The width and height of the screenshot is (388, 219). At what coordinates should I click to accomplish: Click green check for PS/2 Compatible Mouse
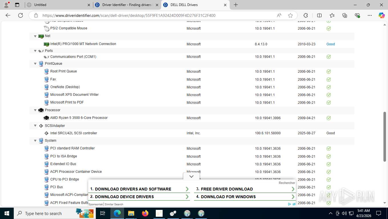(329, 29)
